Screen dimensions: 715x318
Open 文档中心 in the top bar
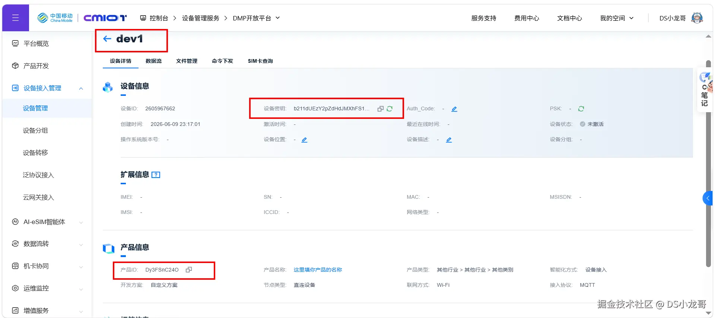[x=569, y=18]
